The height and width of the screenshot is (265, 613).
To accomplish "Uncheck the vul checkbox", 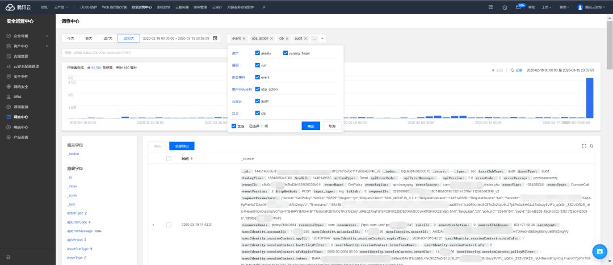I will click(258, 65).
